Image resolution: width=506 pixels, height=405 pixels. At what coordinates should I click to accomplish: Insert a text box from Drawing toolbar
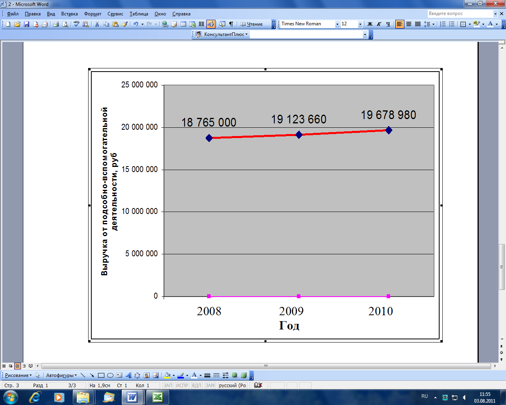[119, 375]
